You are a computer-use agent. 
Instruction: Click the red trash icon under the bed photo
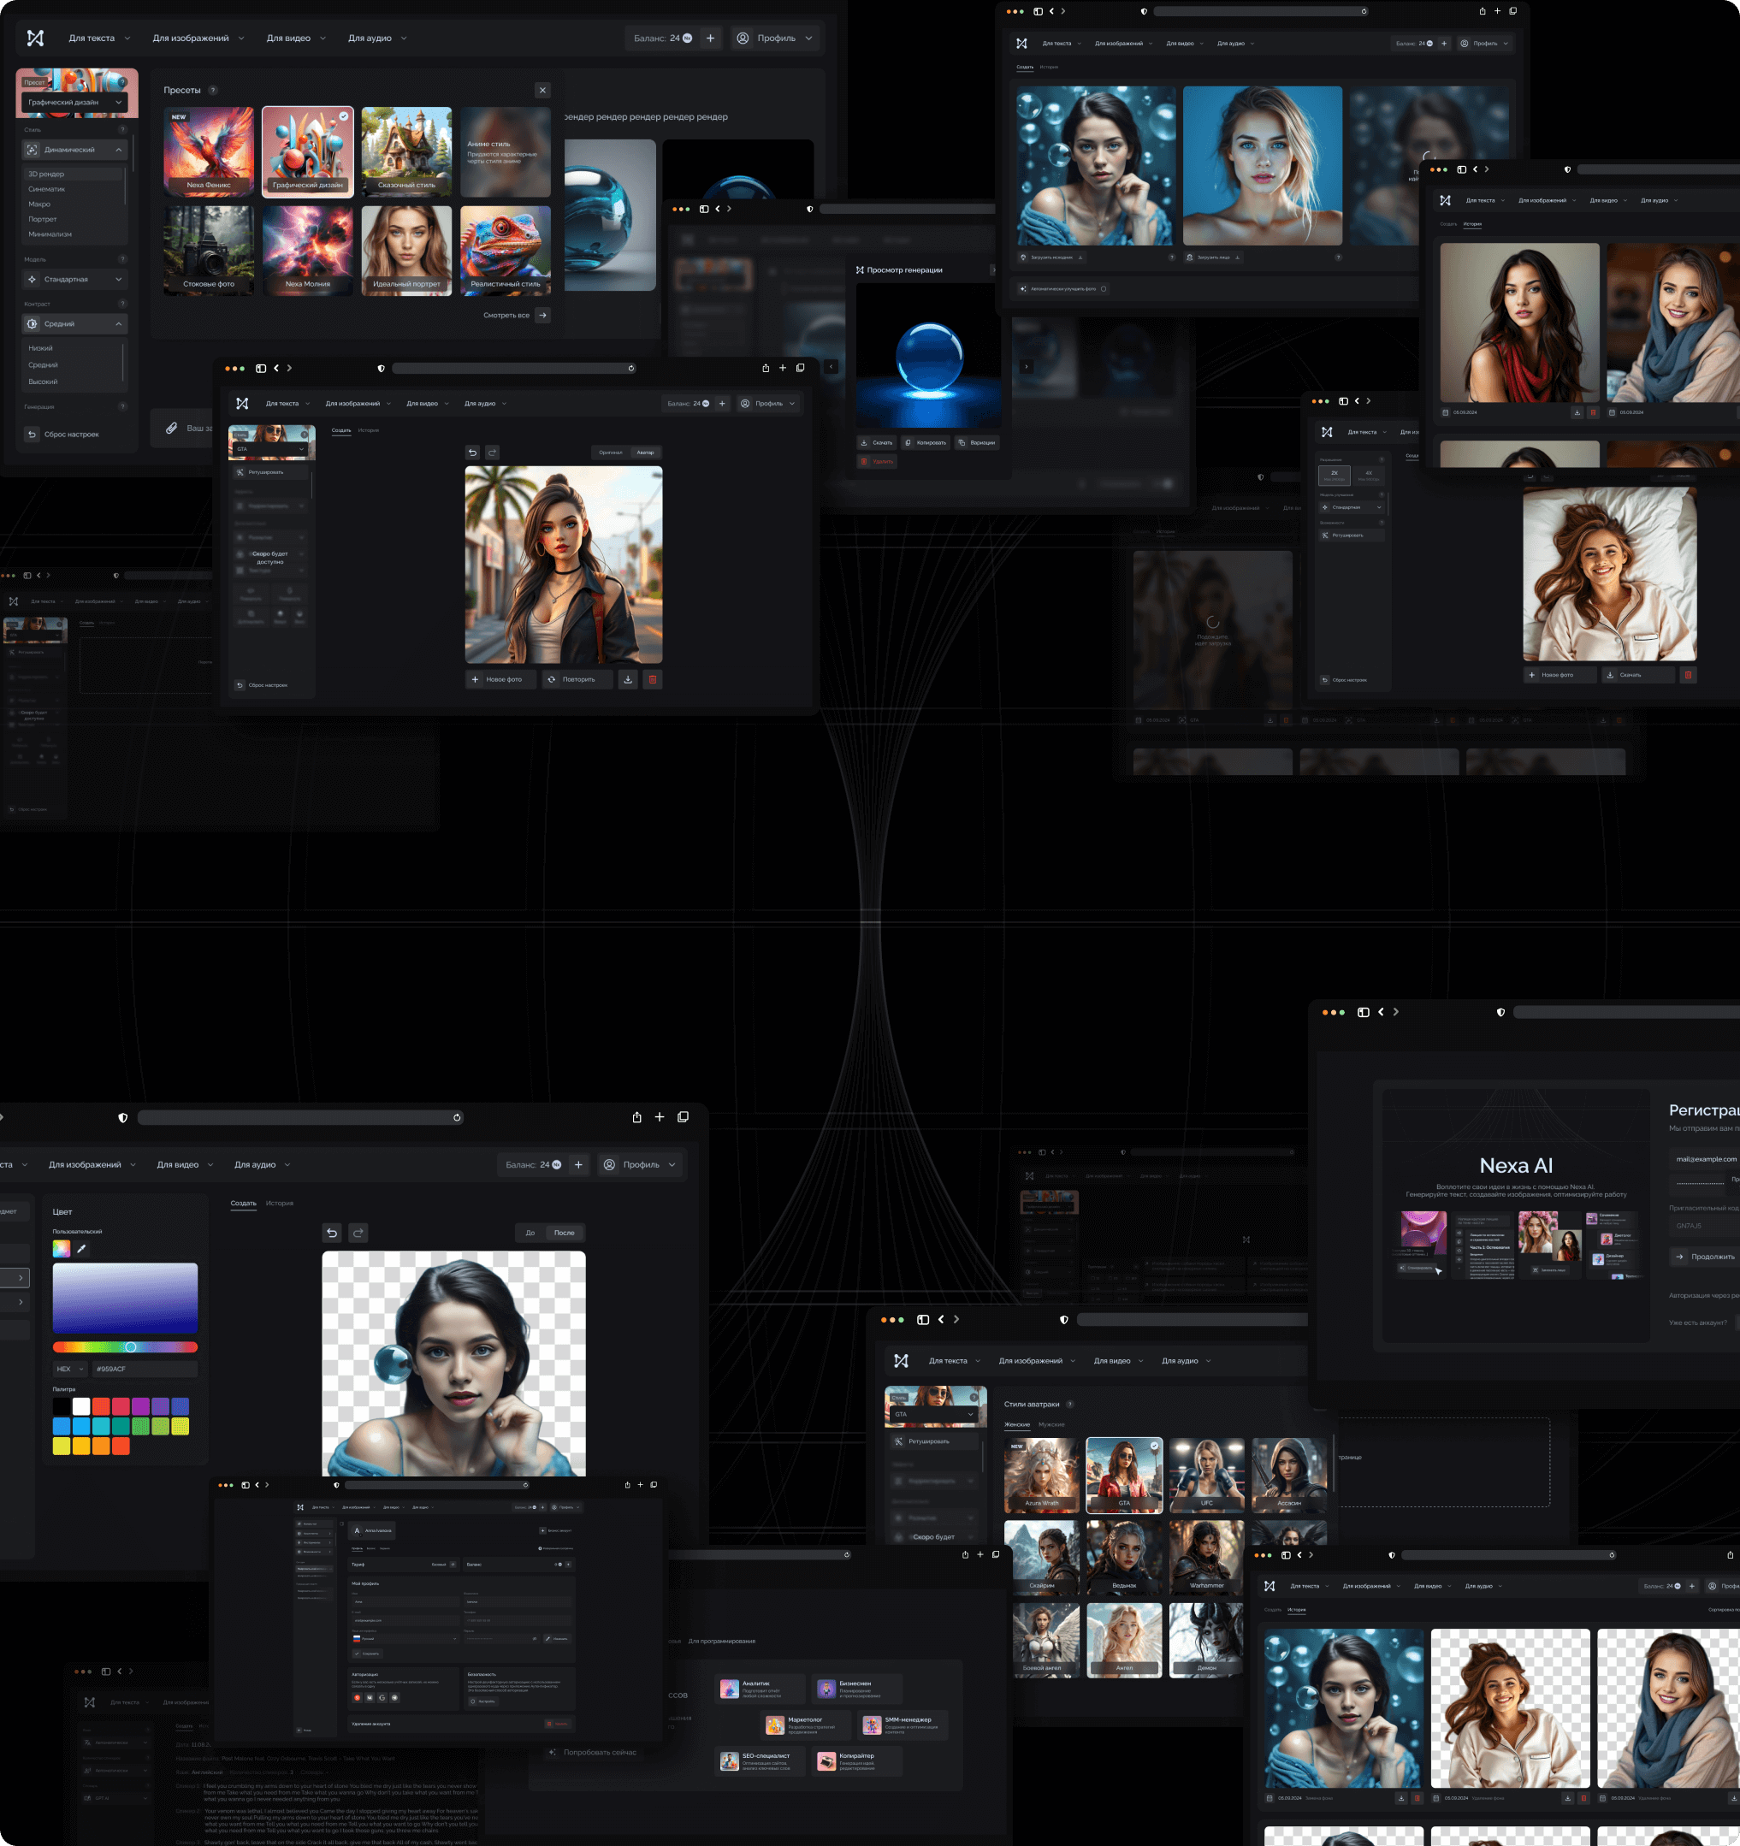tap(1688, 675)
